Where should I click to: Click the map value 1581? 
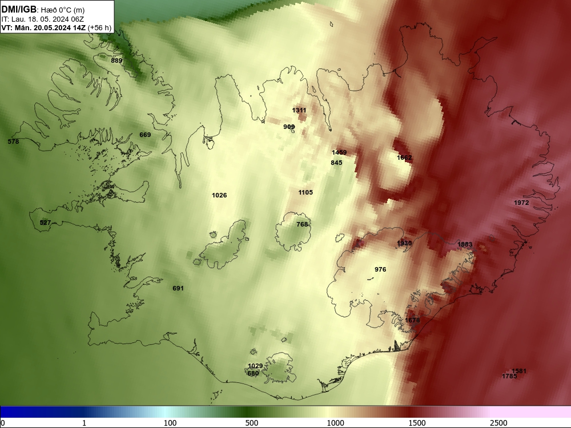coord(519,371)
